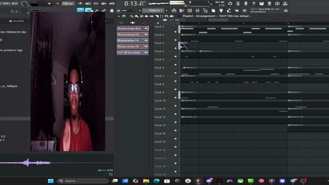
Task: Open the HELP menu
Action: (15, 4)
